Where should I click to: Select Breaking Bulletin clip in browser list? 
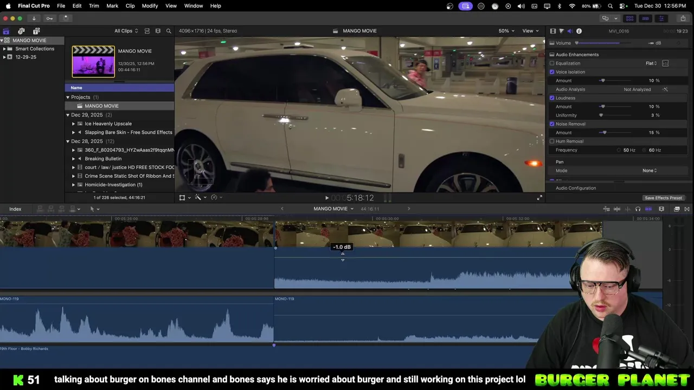coord(103,159)
